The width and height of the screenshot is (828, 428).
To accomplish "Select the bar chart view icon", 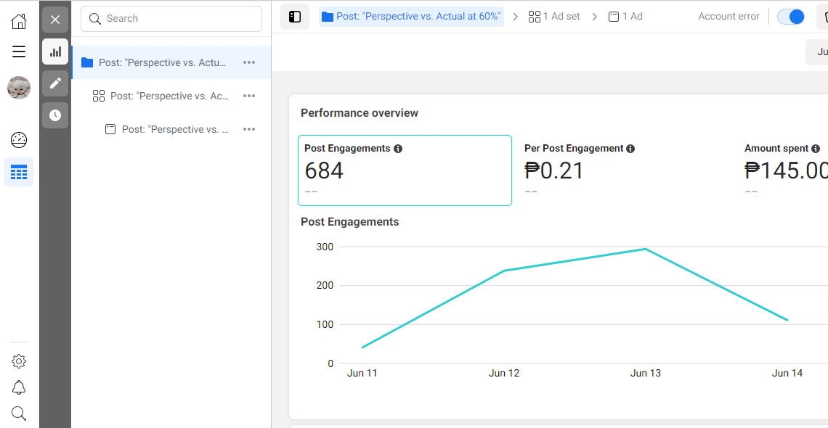I will [55, 52].
